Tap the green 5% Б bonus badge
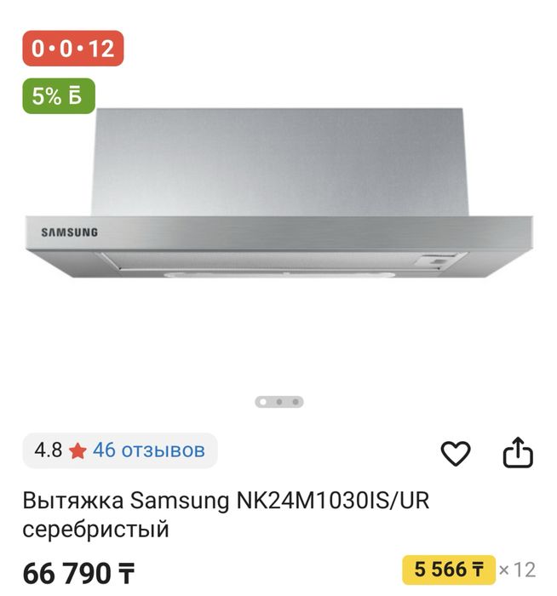 click(x=59, y=95)
